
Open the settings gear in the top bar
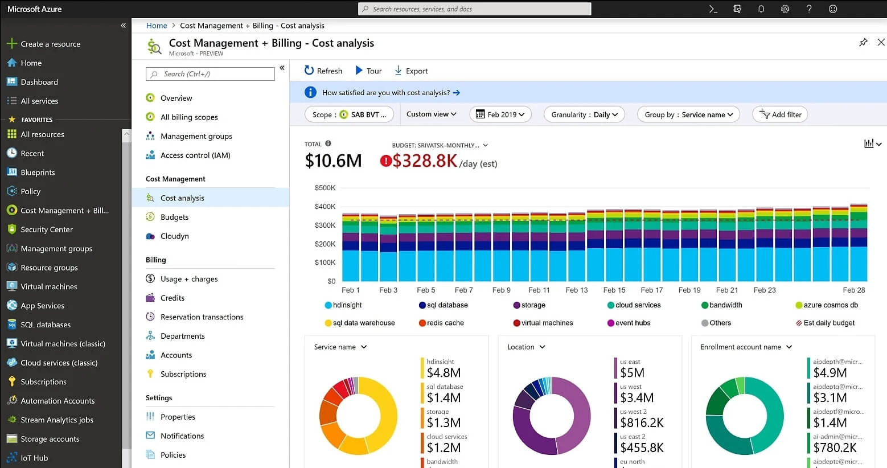point(785,9)
